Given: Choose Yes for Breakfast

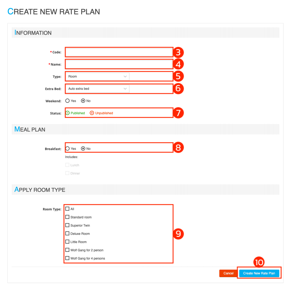Looking at the screenshot, I should point(68,149).
